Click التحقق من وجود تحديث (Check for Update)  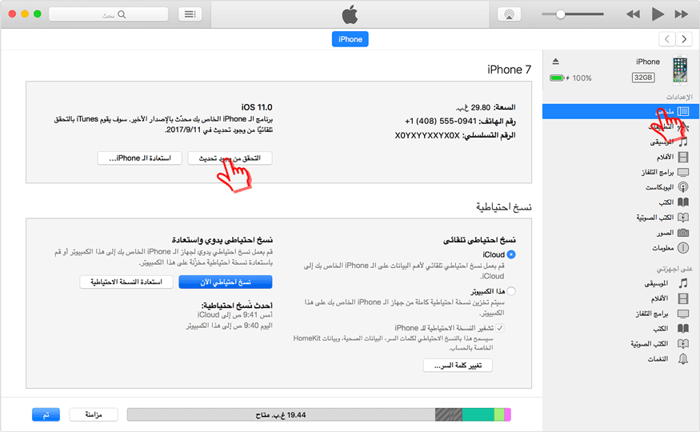pos(230,158)
